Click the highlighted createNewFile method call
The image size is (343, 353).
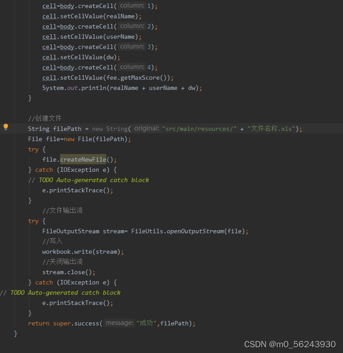click(83, 160)
